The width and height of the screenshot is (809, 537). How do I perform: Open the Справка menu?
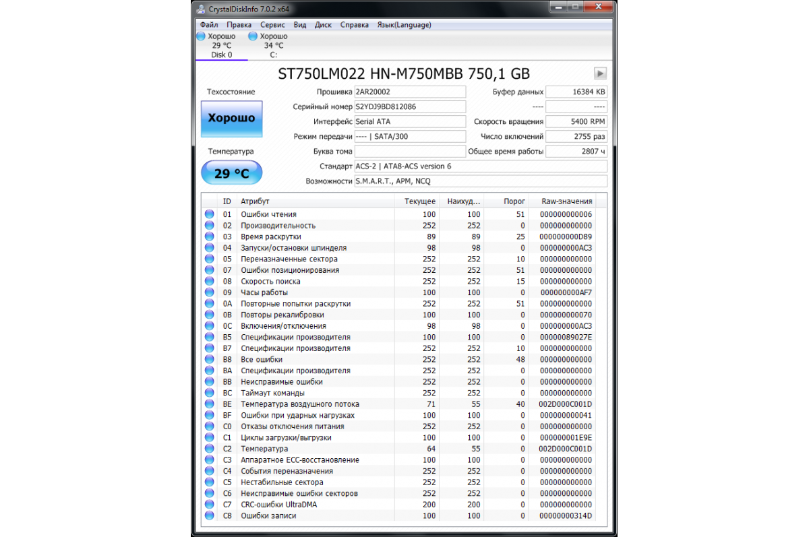[x=354, y=25]
